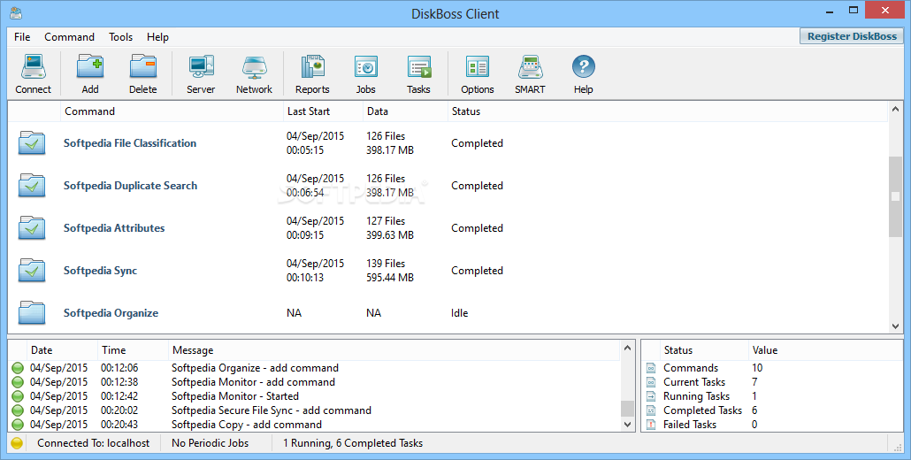
Task: Click the Failed Tasks row icon
Action: pyautogui.click(x=651, y=425)
